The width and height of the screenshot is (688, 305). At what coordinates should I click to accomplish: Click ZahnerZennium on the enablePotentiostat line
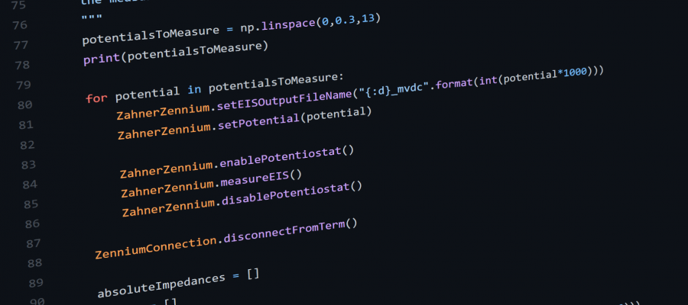tap(166, 171)
